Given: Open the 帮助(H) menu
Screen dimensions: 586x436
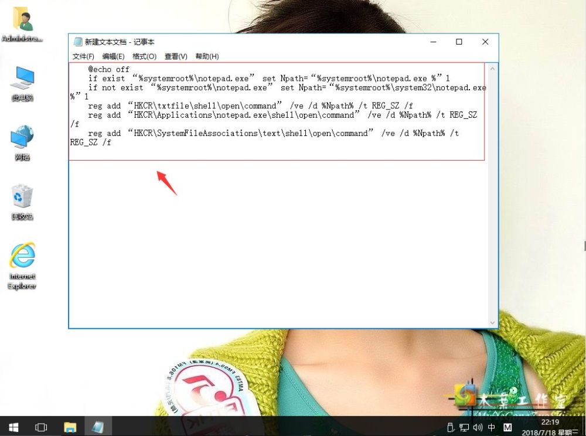Looking at the screenshot, I should coord(206,56).
